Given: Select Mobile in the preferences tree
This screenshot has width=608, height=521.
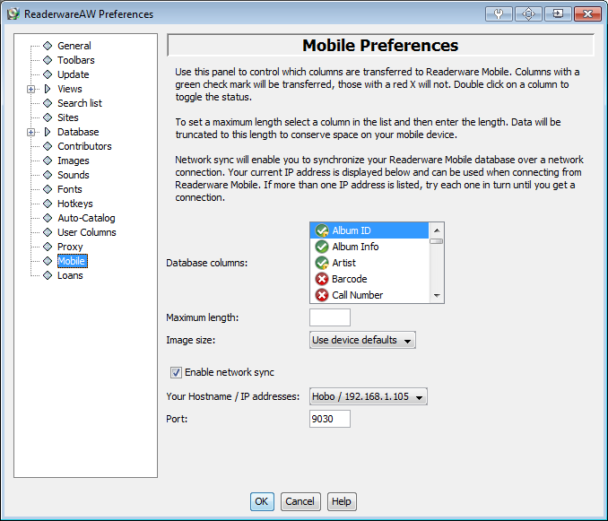Looking at the screenshot, I should click(x=72, y=261).
